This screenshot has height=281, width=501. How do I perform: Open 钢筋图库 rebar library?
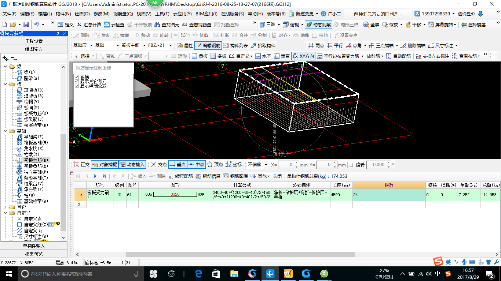(235, 176)
